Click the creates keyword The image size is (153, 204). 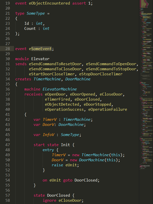pos(23,79)
